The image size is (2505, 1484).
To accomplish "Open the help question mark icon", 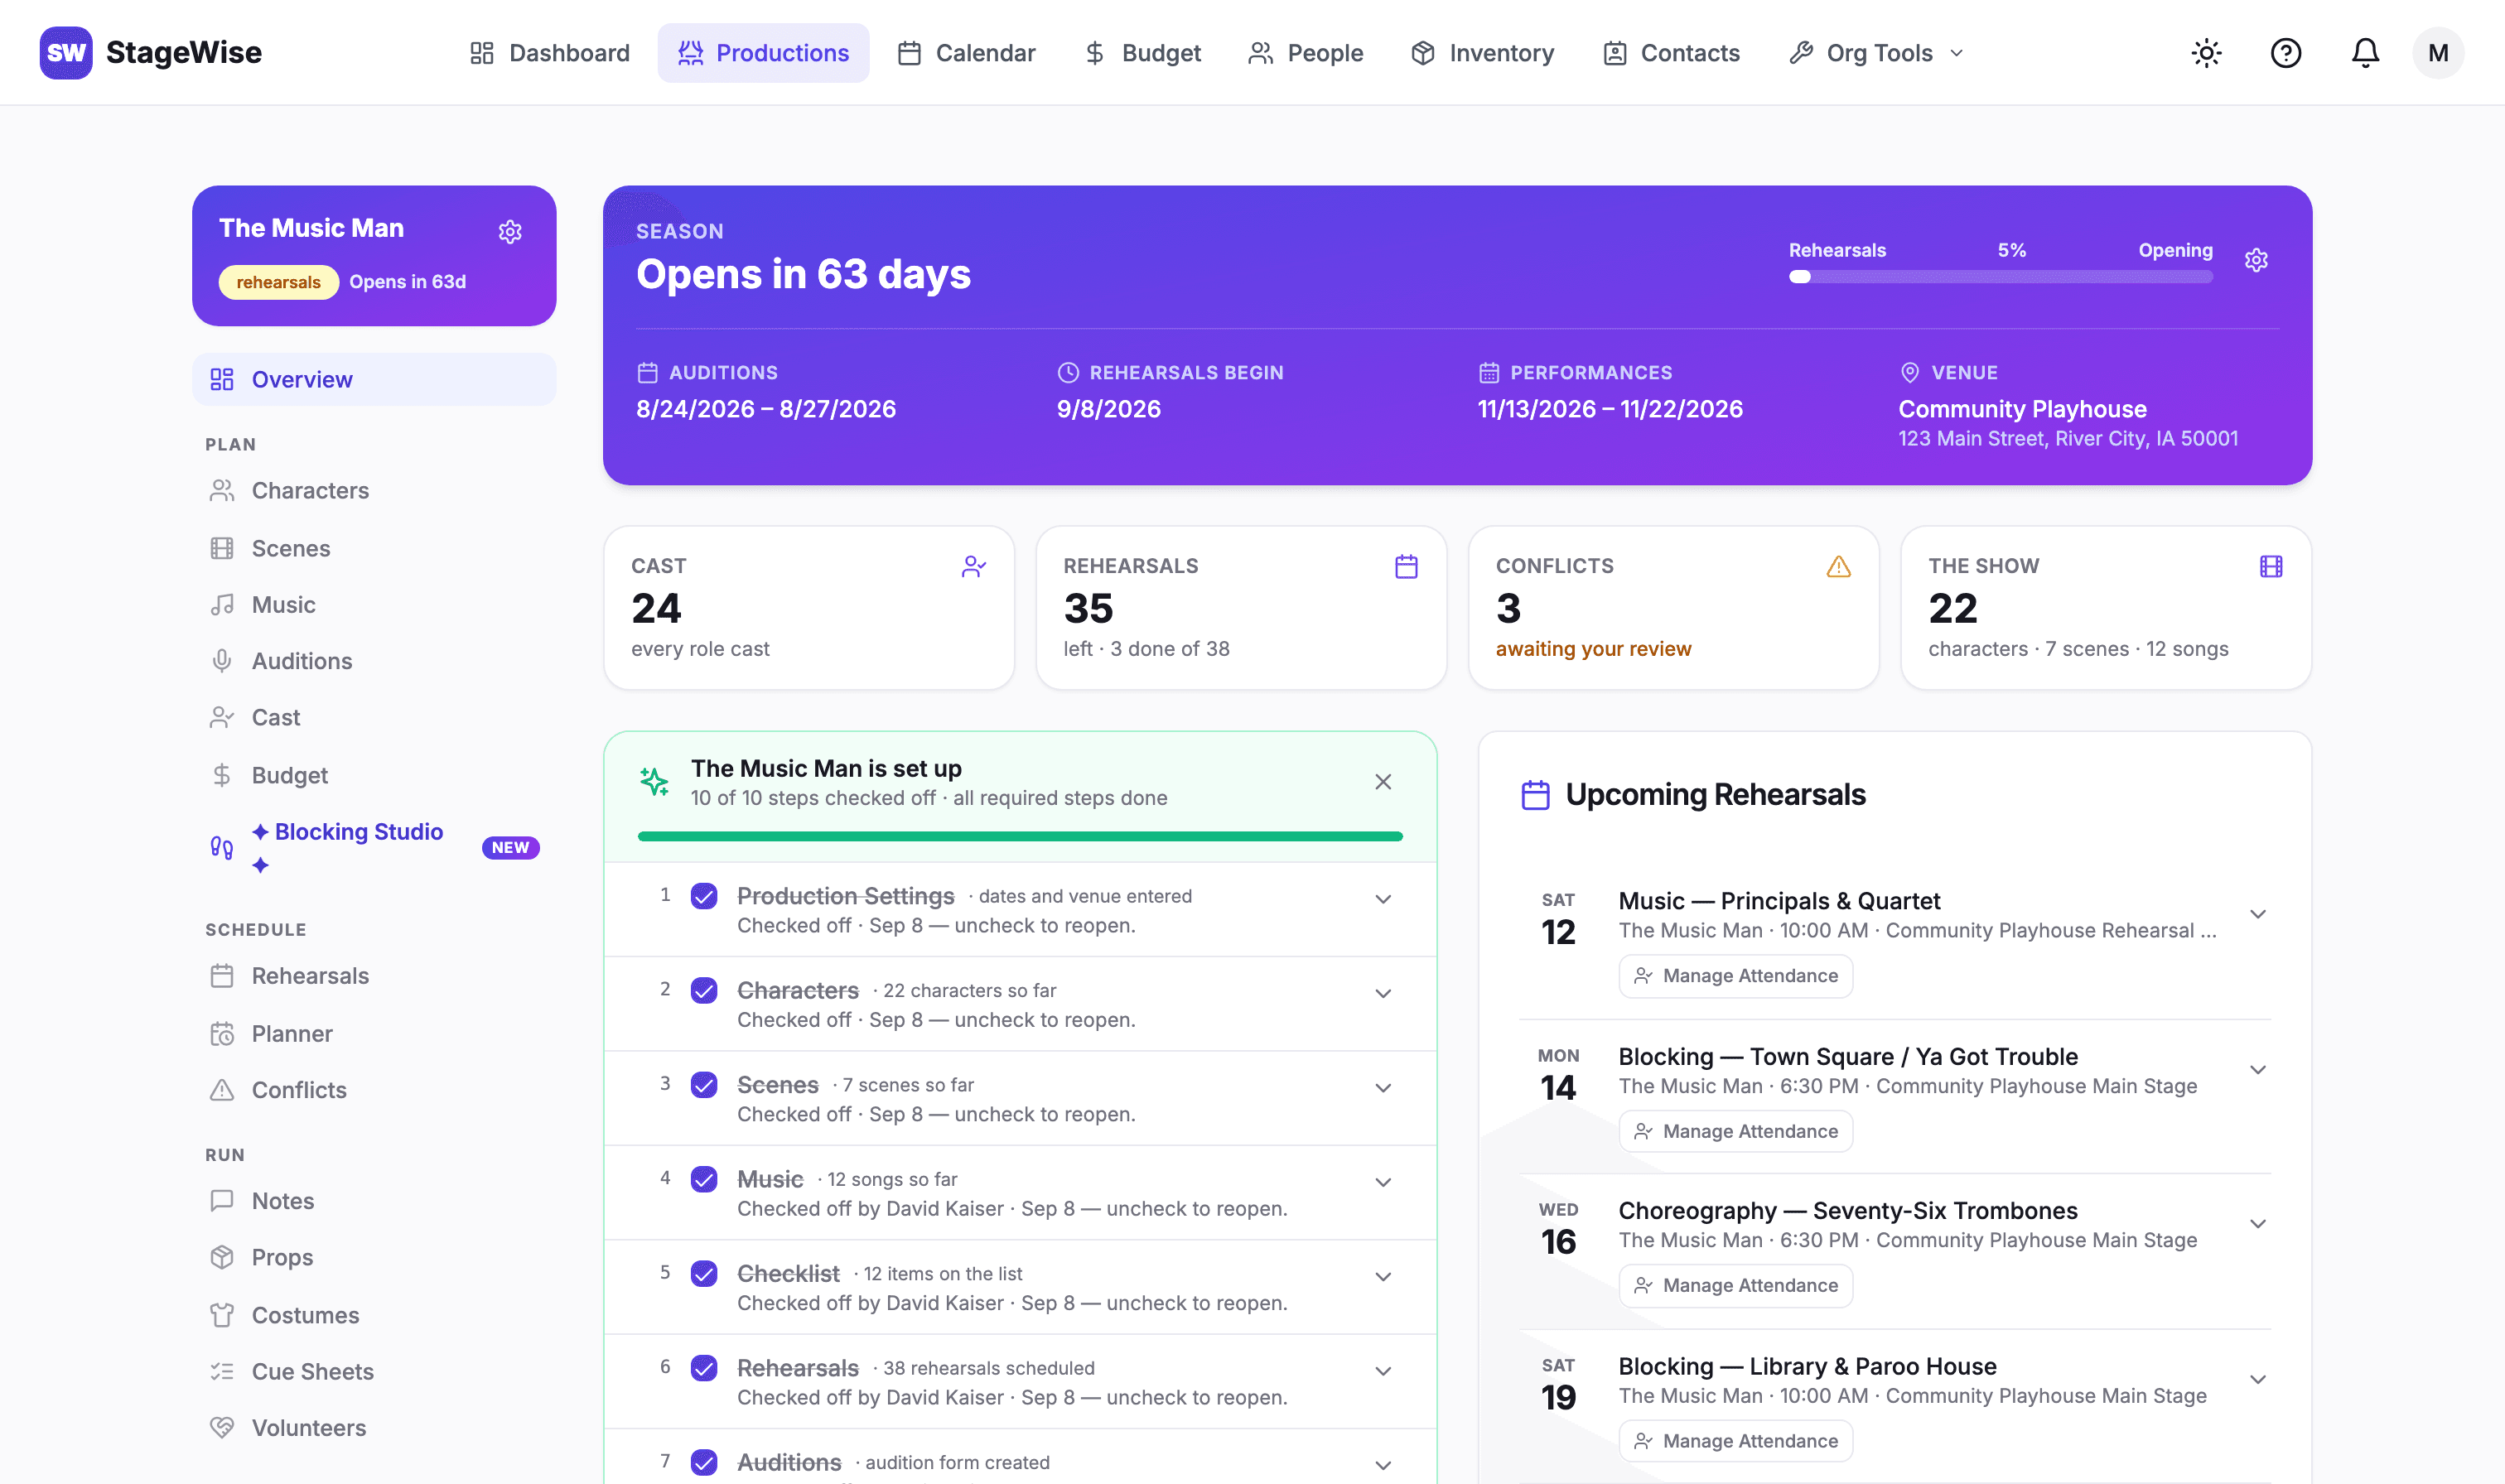I will point(2286,53).
